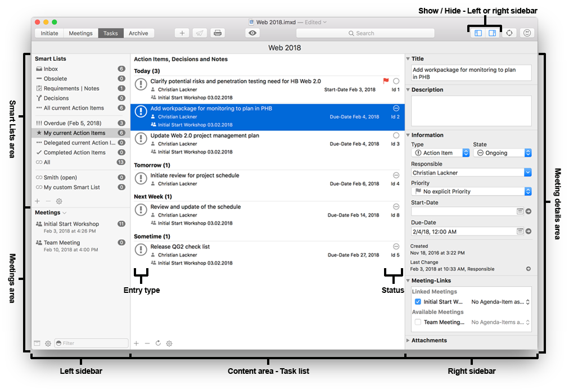The height and width of the screenshot is (389, 569).
Task: Click entry type icon of Update Web 2.0 task
Action: click(x=141, y=139)
